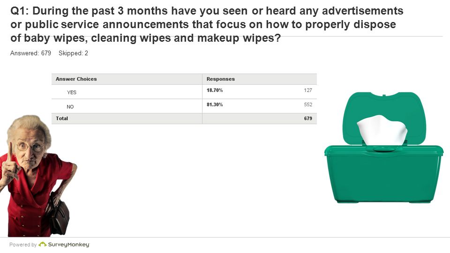Select the total count 679
The width and height of the screenshot is (450, 253).
pyautogui.click(x=308, y=118)
